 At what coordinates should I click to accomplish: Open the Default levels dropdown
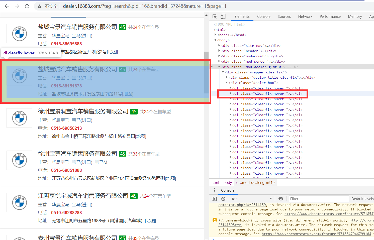(x=362, y=198)
